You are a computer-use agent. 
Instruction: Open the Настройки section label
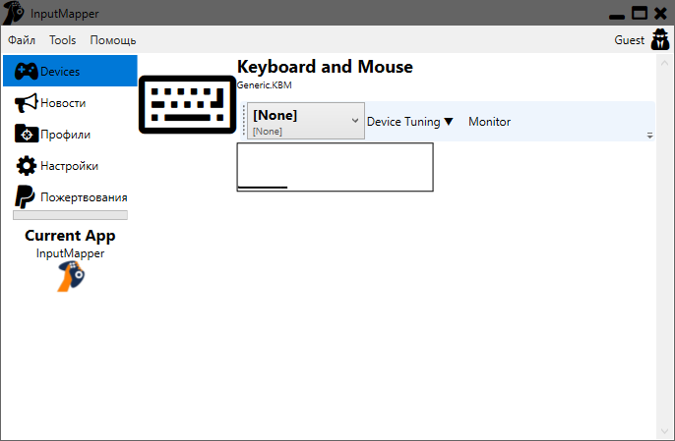point(69,166)
